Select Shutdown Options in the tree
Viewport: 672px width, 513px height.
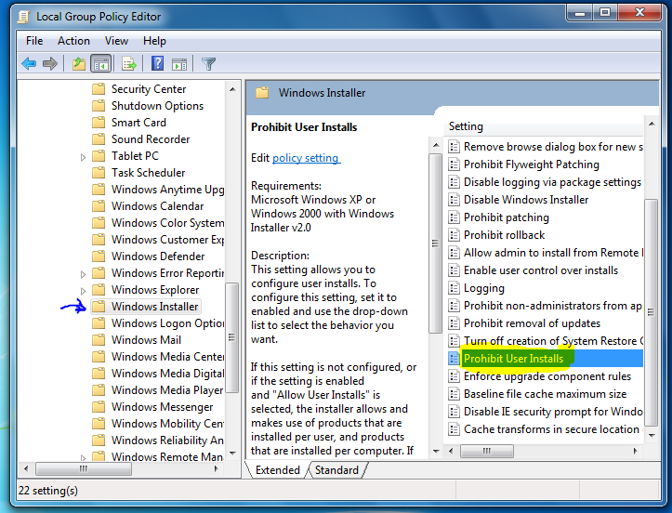click(x=157, y=106)
